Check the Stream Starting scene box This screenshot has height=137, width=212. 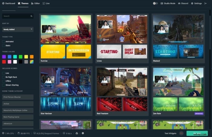click(3, 85)
